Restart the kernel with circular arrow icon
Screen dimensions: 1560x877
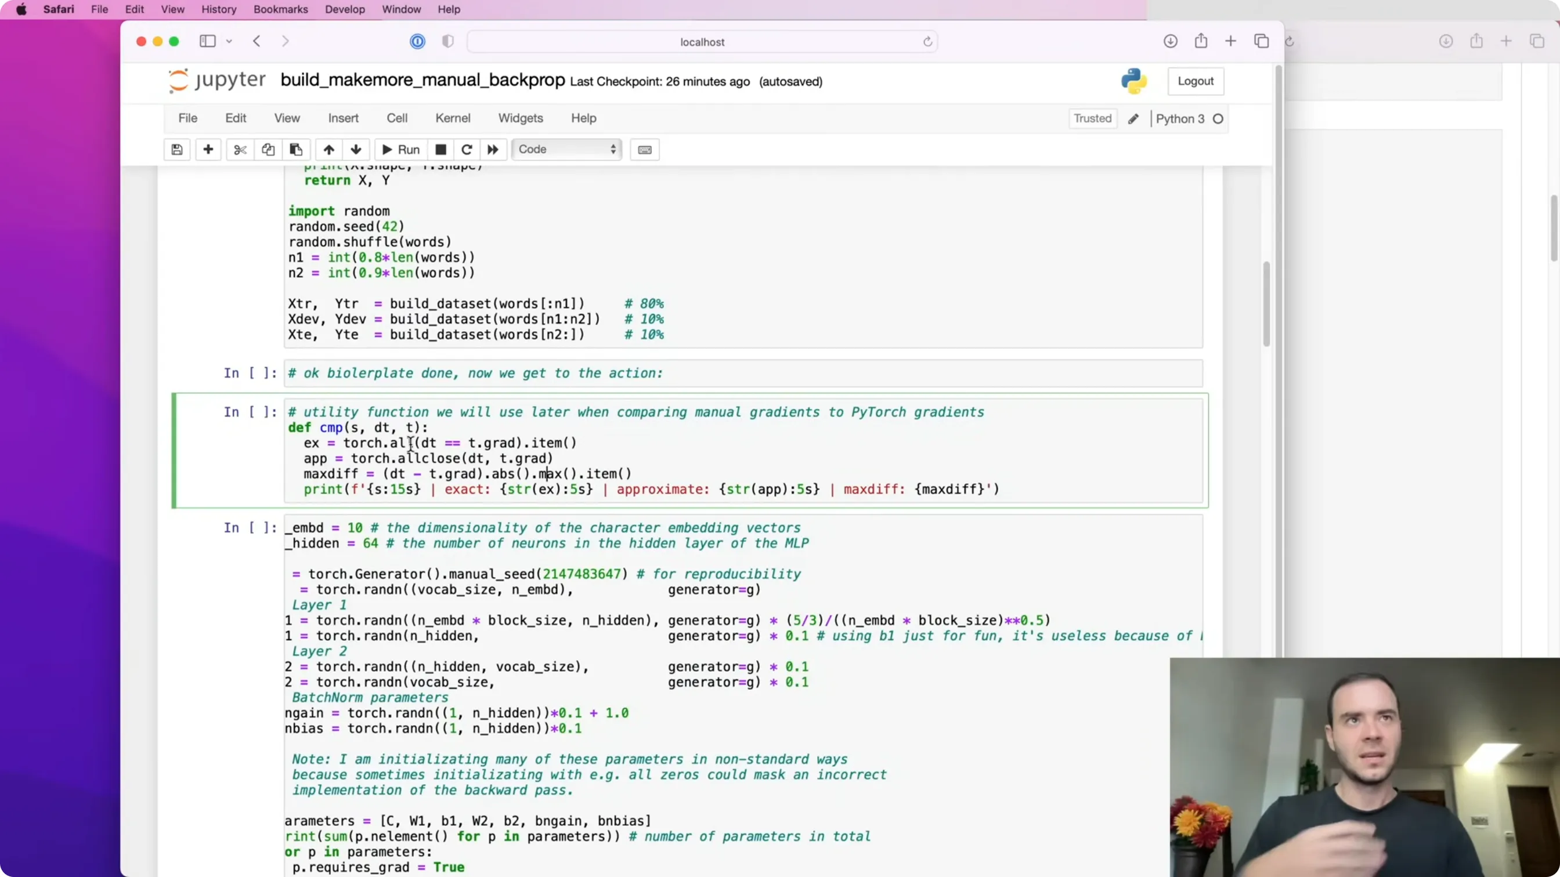[467, 150]
